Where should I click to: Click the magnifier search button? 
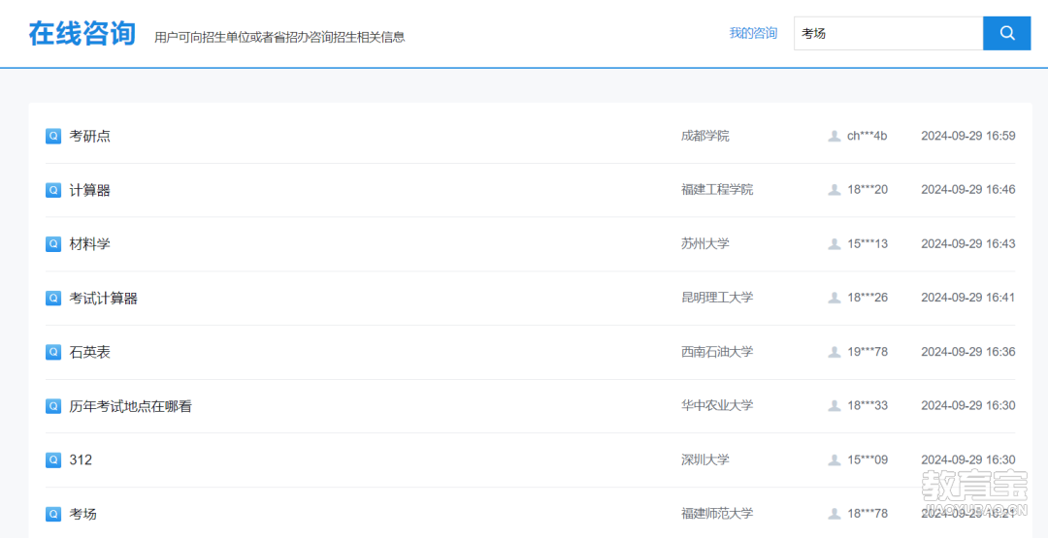pyautogui.click(x=1006, y=33)
